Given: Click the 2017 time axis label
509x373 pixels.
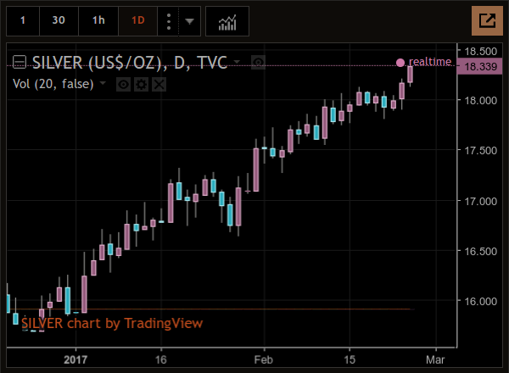Looking at the screenshot, I should pyautogui.click(x=76, y=359).
